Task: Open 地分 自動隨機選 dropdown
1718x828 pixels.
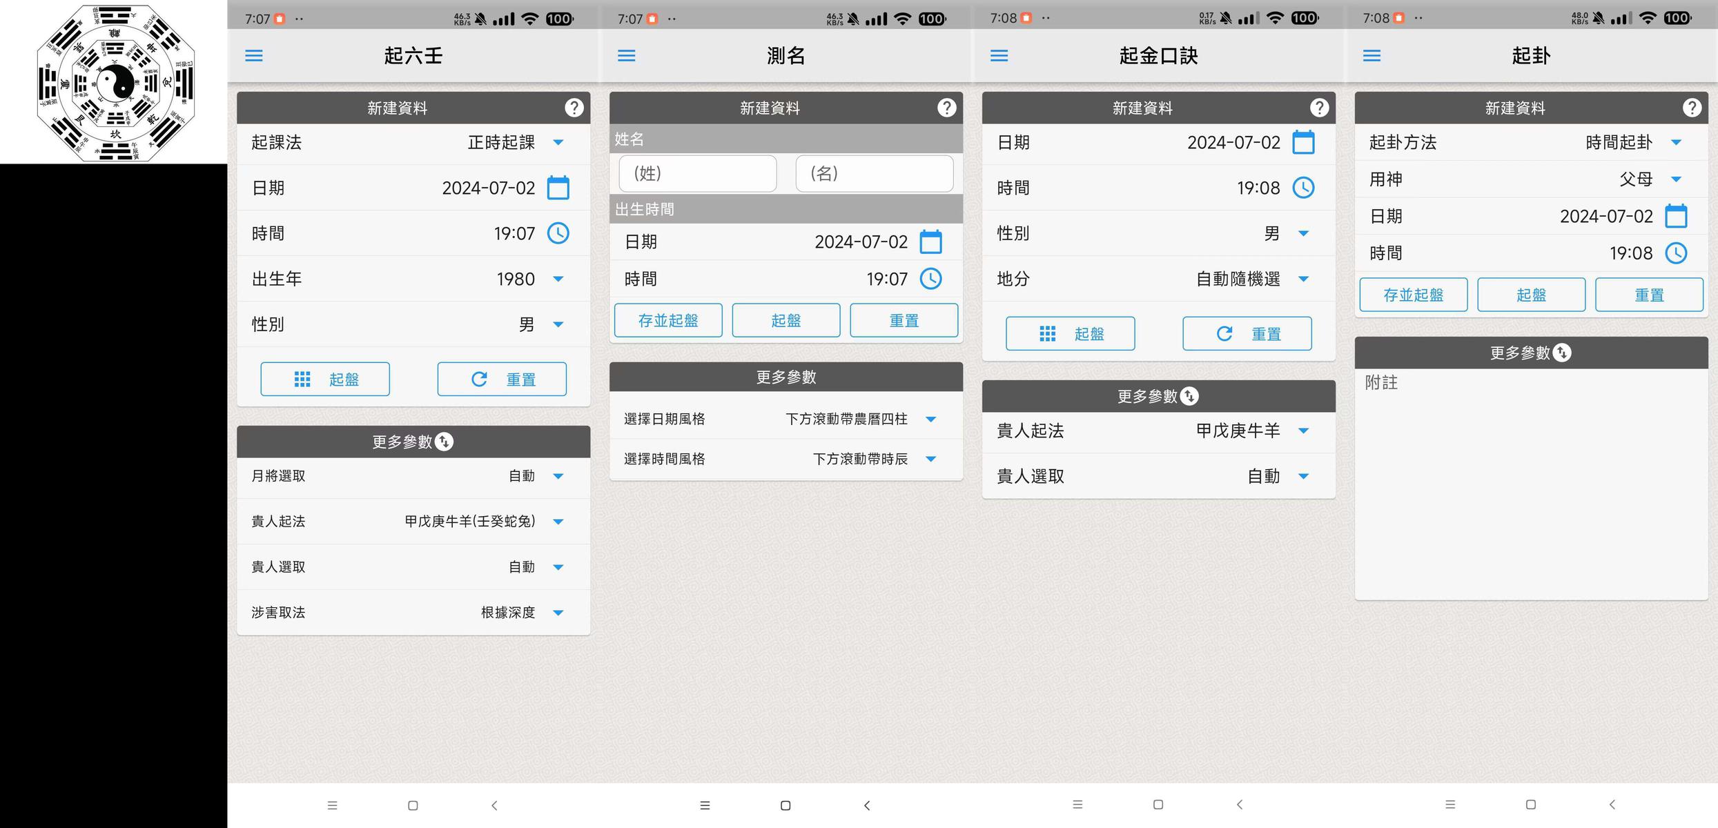Action: 1303,279
